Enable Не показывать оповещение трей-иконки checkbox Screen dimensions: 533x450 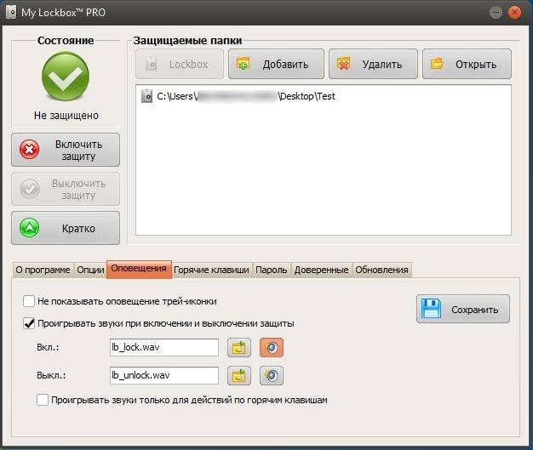[29, 301]
